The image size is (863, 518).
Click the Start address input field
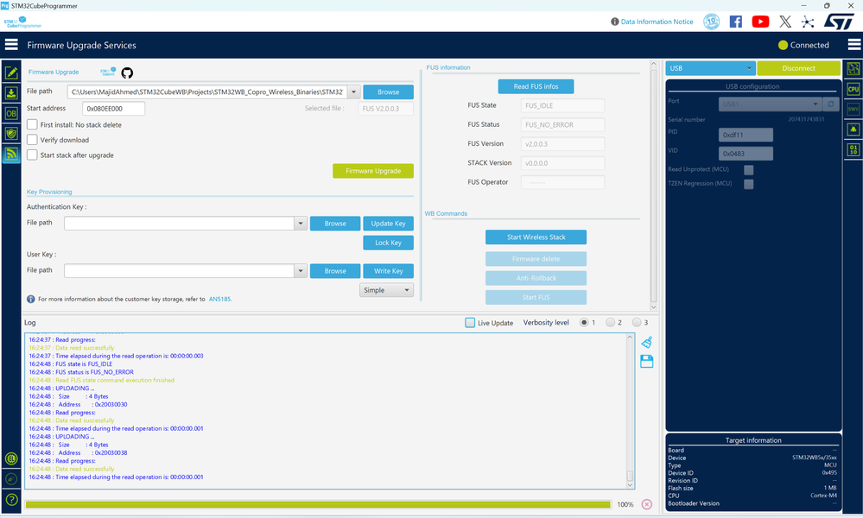point(113,108)
